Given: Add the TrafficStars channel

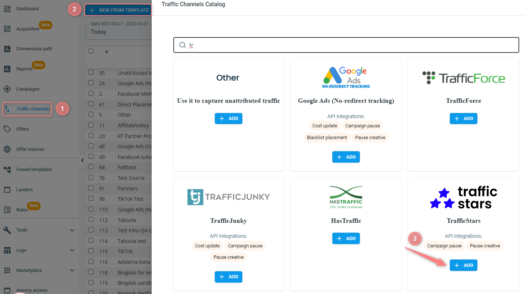Looking at the screenshot, I should (x=463, y=265).
